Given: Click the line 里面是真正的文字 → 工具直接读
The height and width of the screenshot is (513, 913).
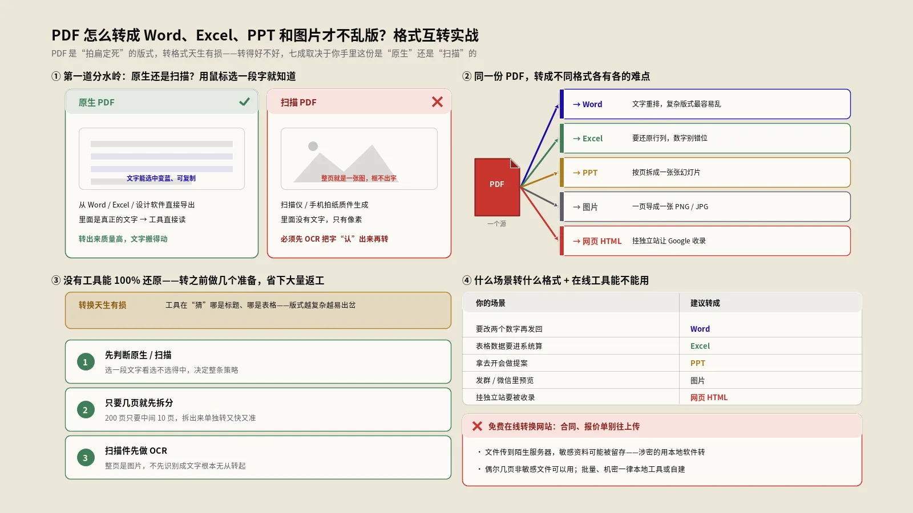Looking at the screenshot, I should [132, 219].
